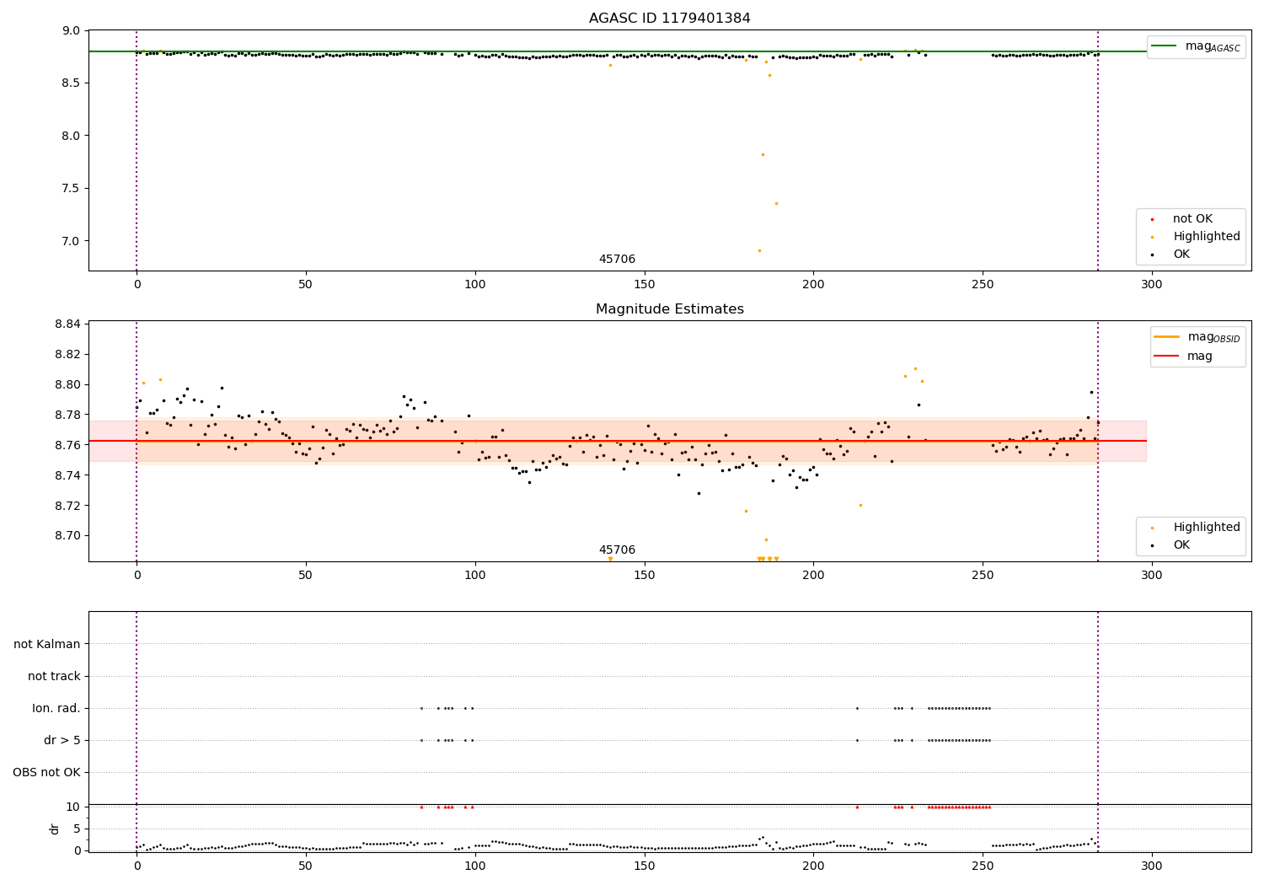Image resolution: width=1264 pixels, height=885 pixels.
Task: Click the 'dr' axis label
Action: coord(55,829)
